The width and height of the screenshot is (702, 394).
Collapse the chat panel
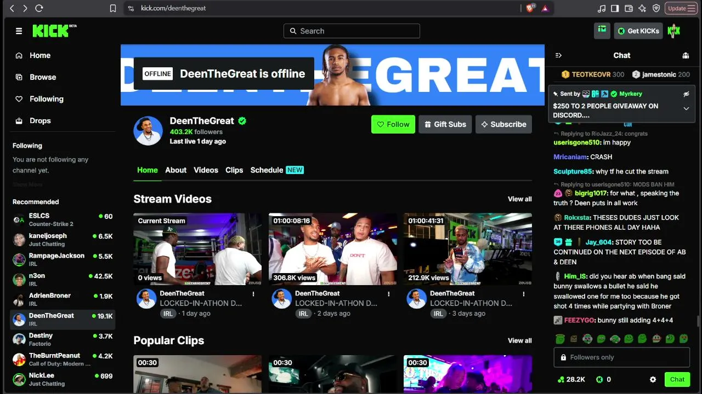point(558,55)
